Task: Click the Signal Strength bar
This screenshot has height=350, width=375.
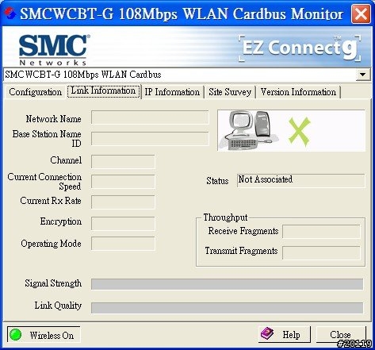Action: click(x=227, y=284)
